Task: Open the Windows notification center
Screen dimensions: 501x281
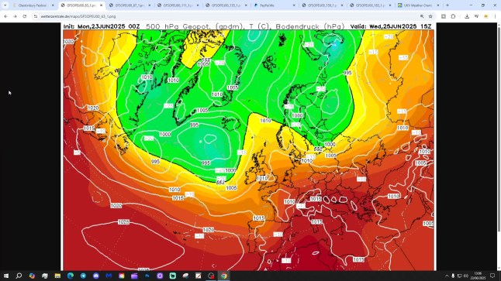Action: [492, 276]
